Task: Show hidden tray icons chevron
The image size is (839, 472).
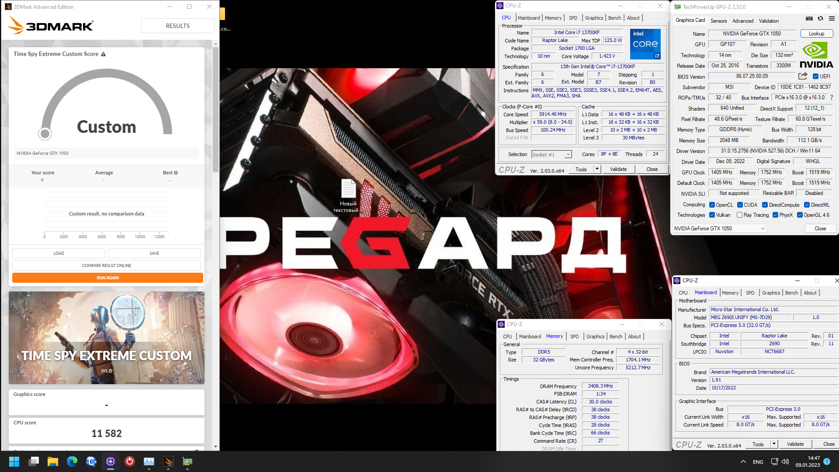Action: (x=743, y=462)
